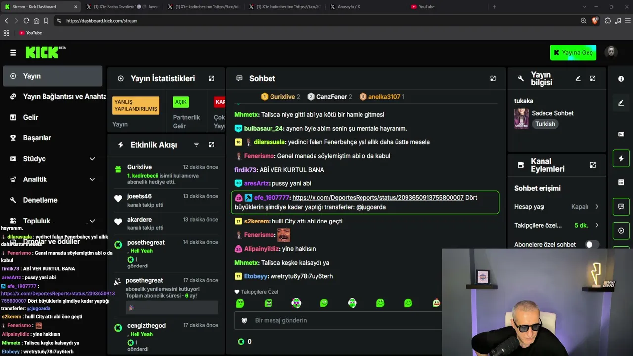This screenshot has width=633, height=356.
Task: Click the browser reload button
Action: tap(26, 21)
